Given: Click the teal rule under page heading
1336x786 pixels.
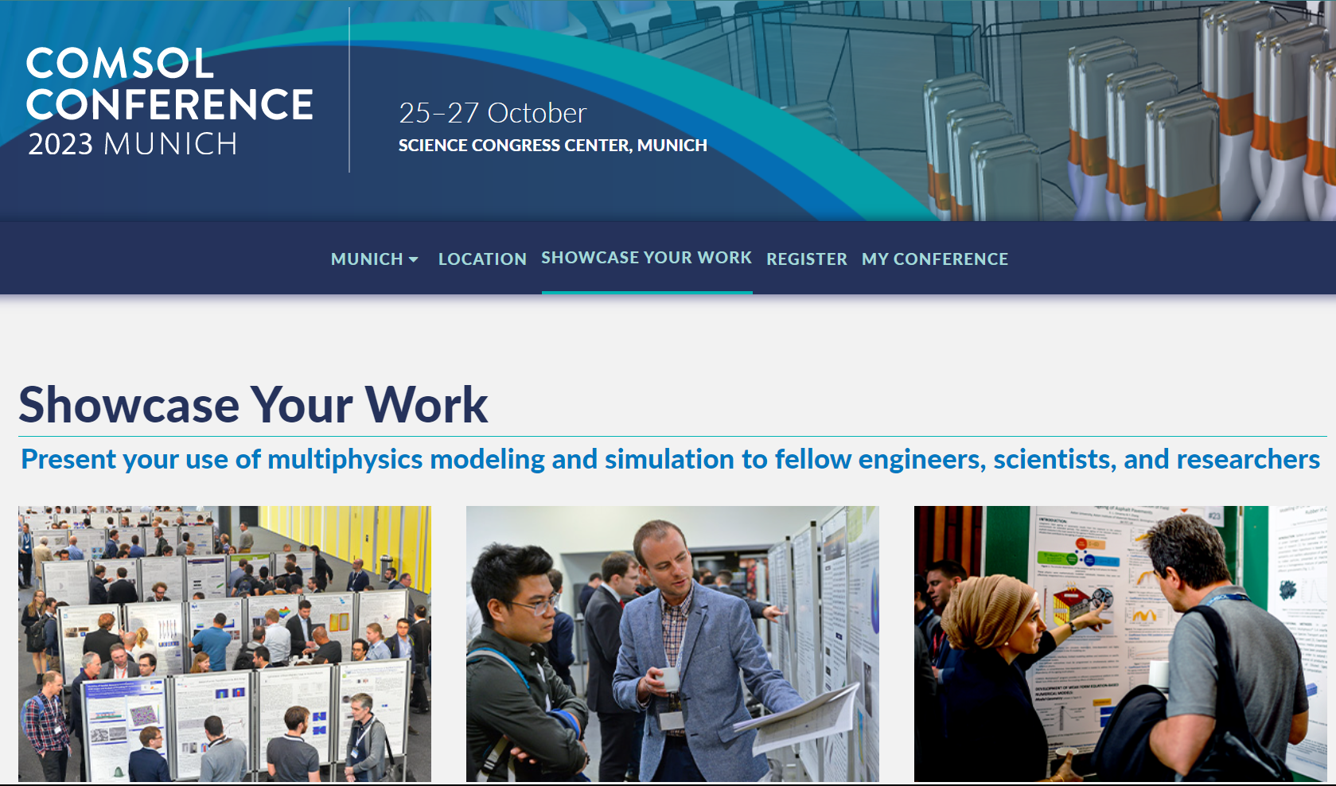Looking at the screenshot, I should [672, 436].
